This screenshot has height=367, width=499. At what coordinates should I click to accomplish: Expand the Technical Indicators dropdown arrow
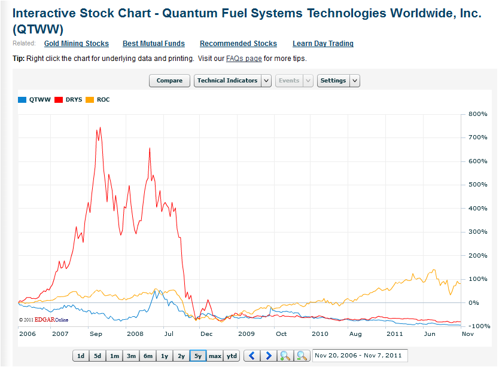tap(266, 81)
